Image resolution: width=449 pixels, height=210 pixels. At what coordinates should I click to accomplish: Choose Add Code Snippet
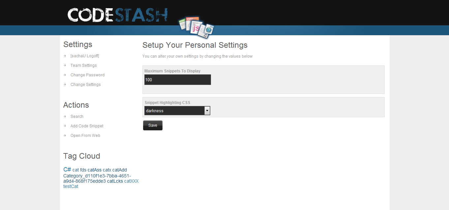pos(87,126)
